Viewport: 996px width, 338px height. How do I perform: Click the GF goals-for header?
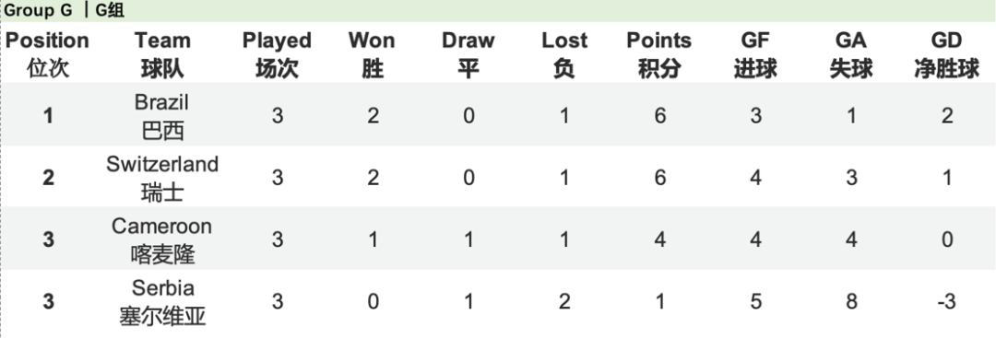(x=755, y=54)
